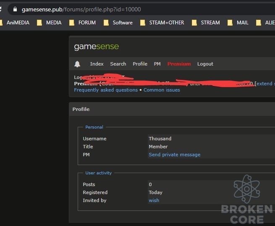Screen dimensions: 275x226
Task: Click the Posts label
Action: 89,184
